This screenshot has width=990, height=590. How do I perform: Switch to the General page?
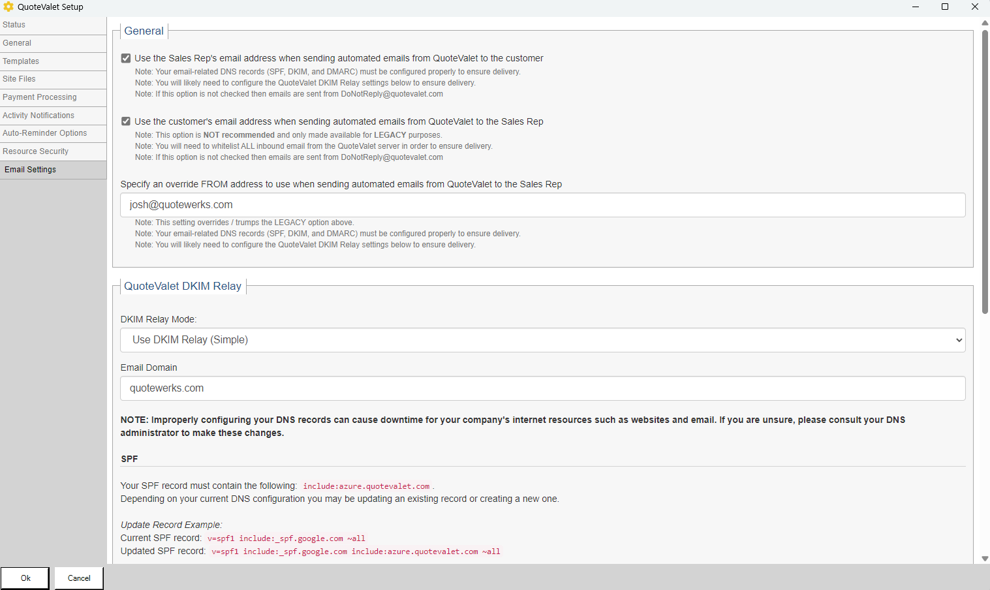click(53, 43)
